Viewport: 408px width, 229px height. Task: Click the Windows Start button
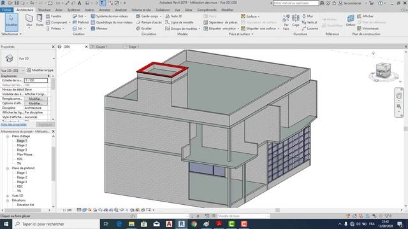click(x=6, y=224)
